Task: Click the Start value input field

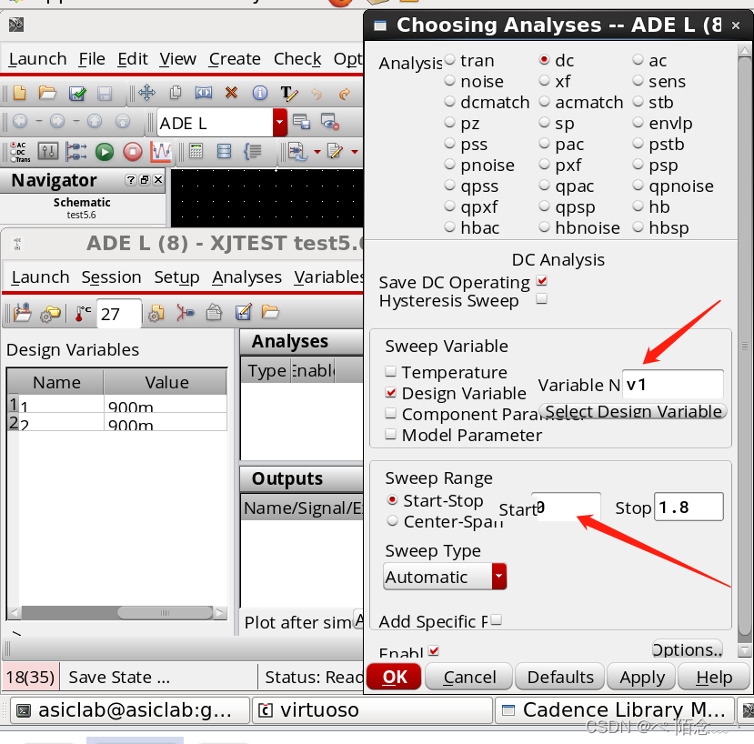Action: coord(566,507)
